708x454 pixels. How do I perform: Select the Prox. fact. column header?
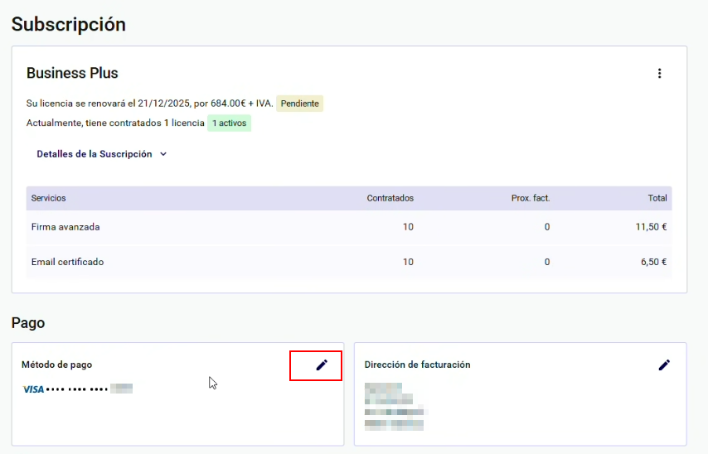point(531,198)
